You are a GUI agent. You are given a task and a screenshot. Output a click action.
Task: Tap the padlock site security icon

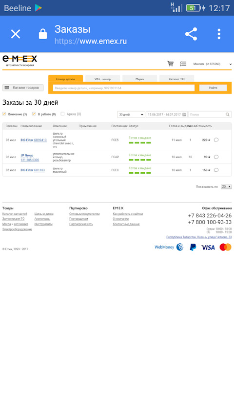[43, 34]
